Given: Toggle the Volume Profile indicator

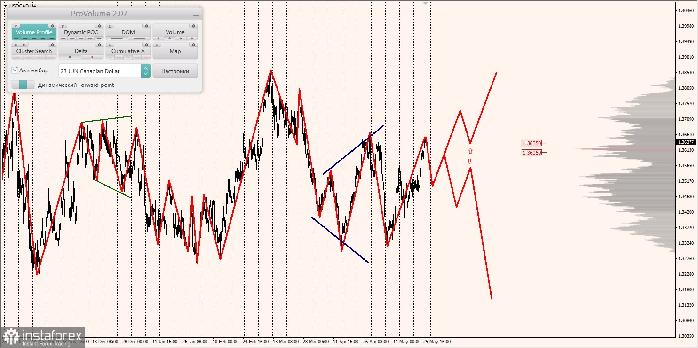Looking at the screenshot, I should pos(34,32).
